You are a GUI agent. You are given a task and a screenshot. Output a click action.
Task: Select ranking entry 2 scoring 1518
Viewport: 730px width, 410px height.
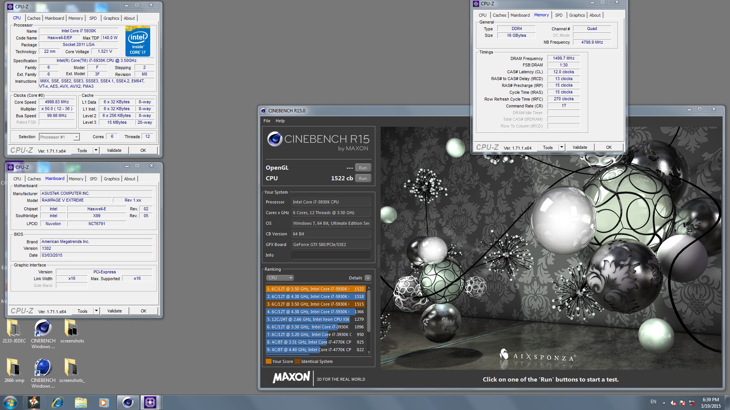[x=315, y=296]
